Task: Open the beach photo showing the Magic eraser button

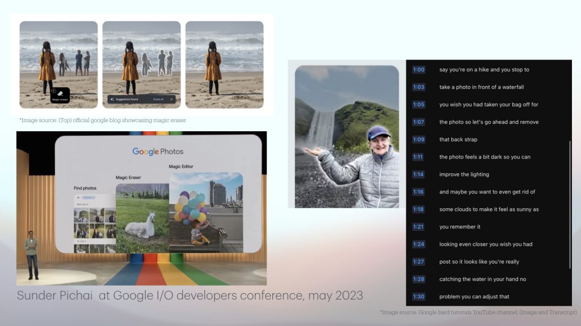Action: [x=58, y=65]
